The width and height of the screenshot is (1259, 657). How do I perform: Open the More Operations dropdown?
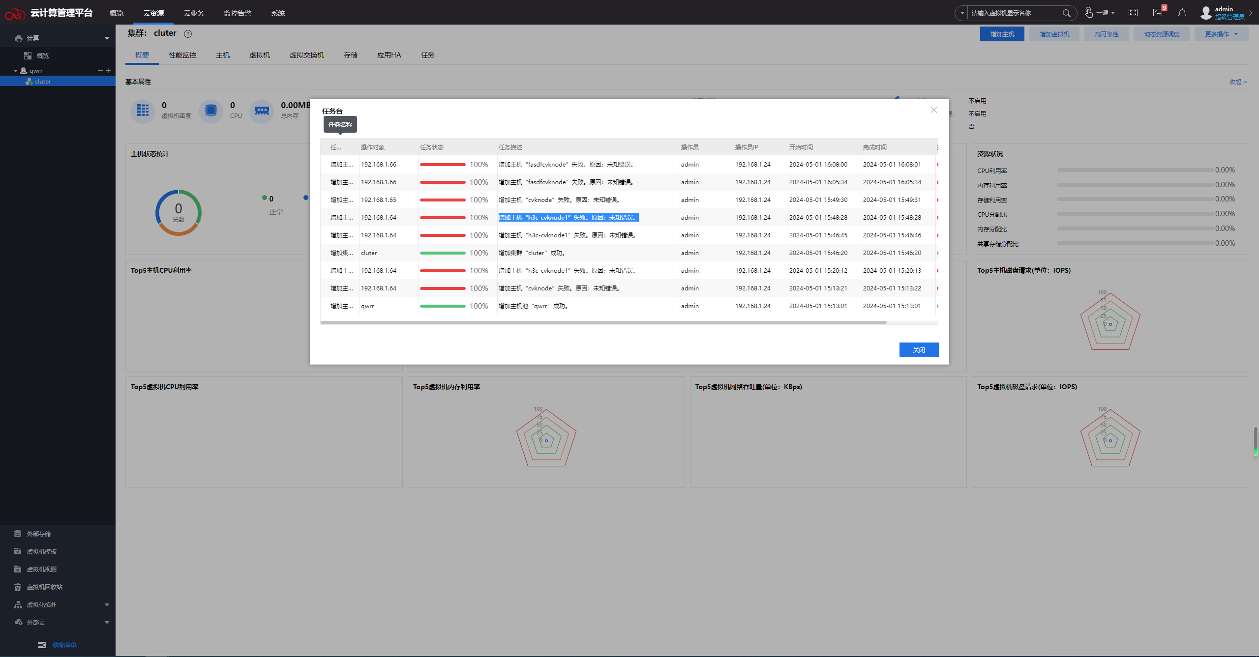tap(1221, 34)
